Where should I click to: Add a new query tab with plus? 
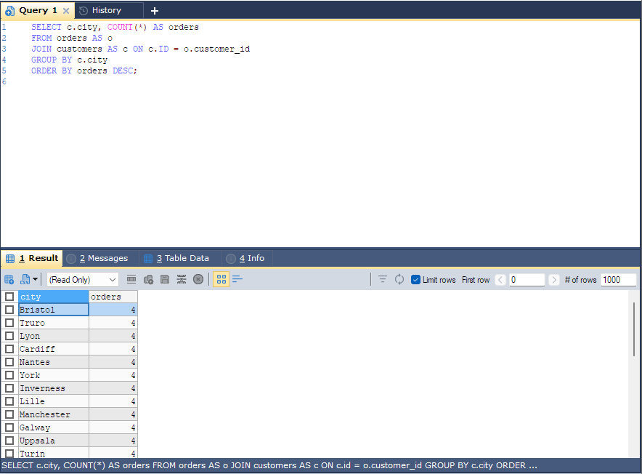point(155,11)
